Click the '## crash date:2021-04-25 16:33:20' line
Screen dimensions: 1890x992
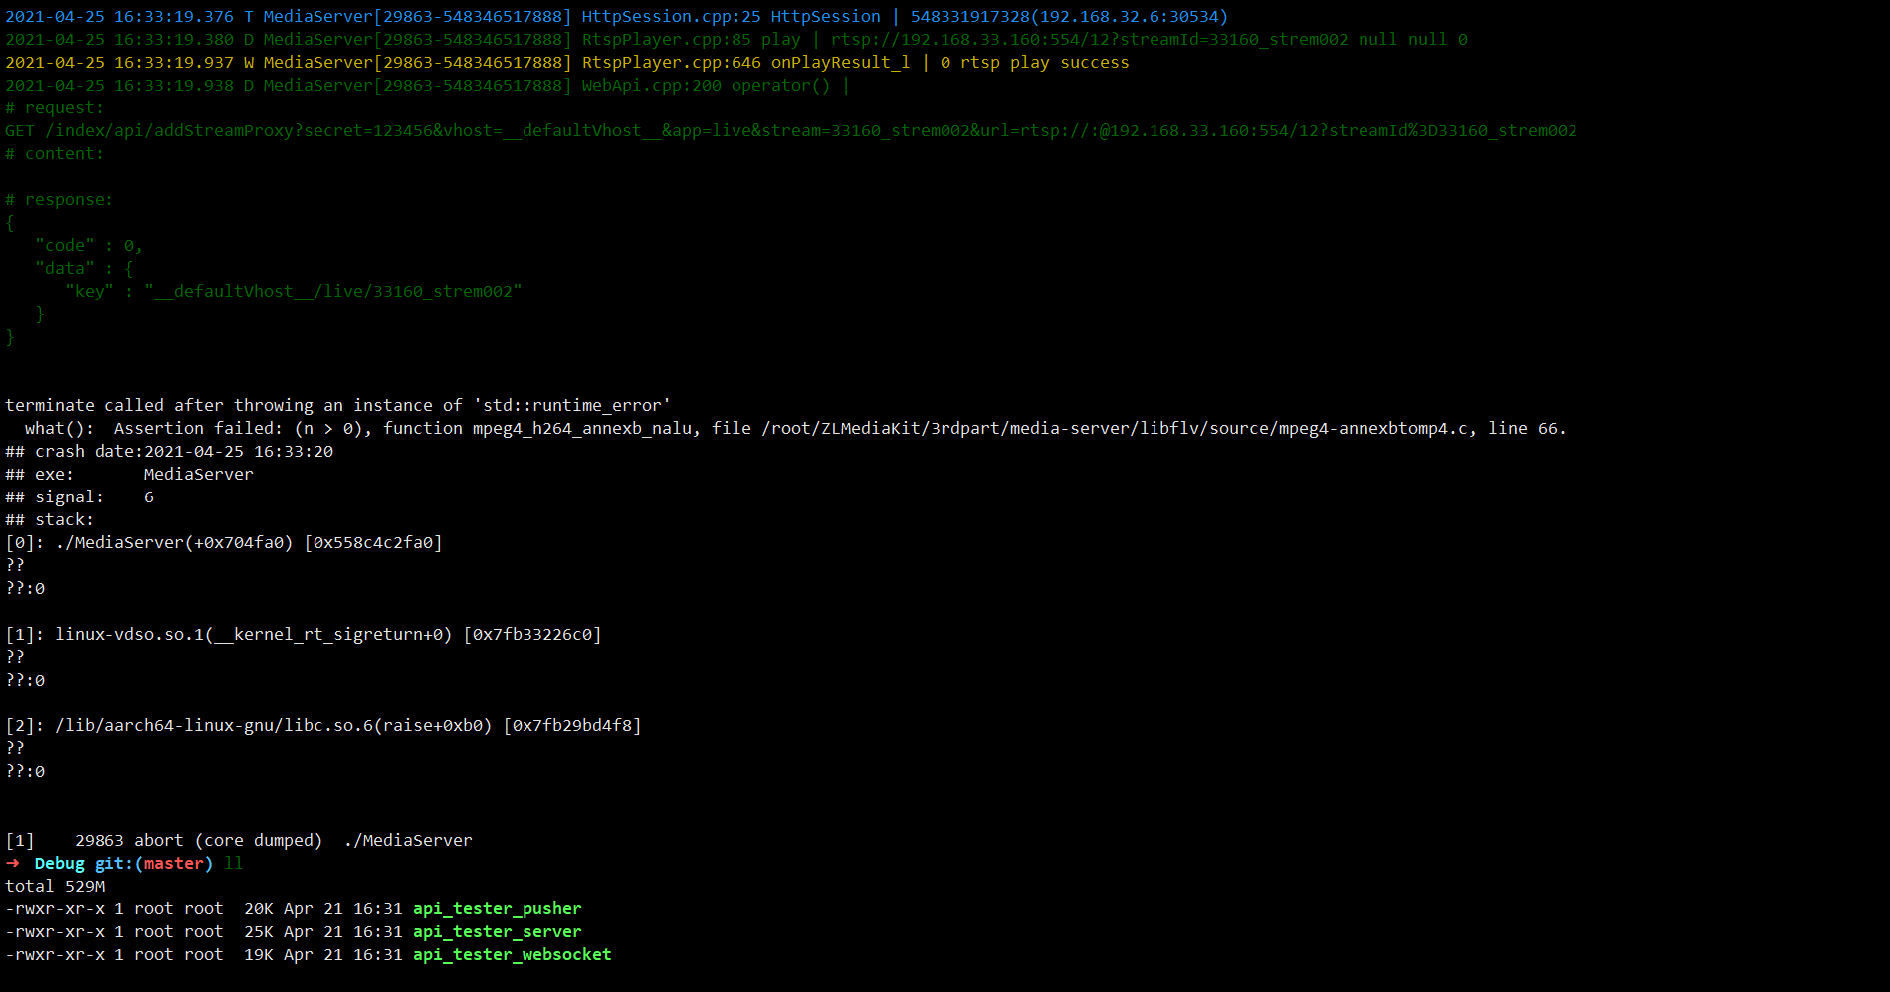point(169,452)
